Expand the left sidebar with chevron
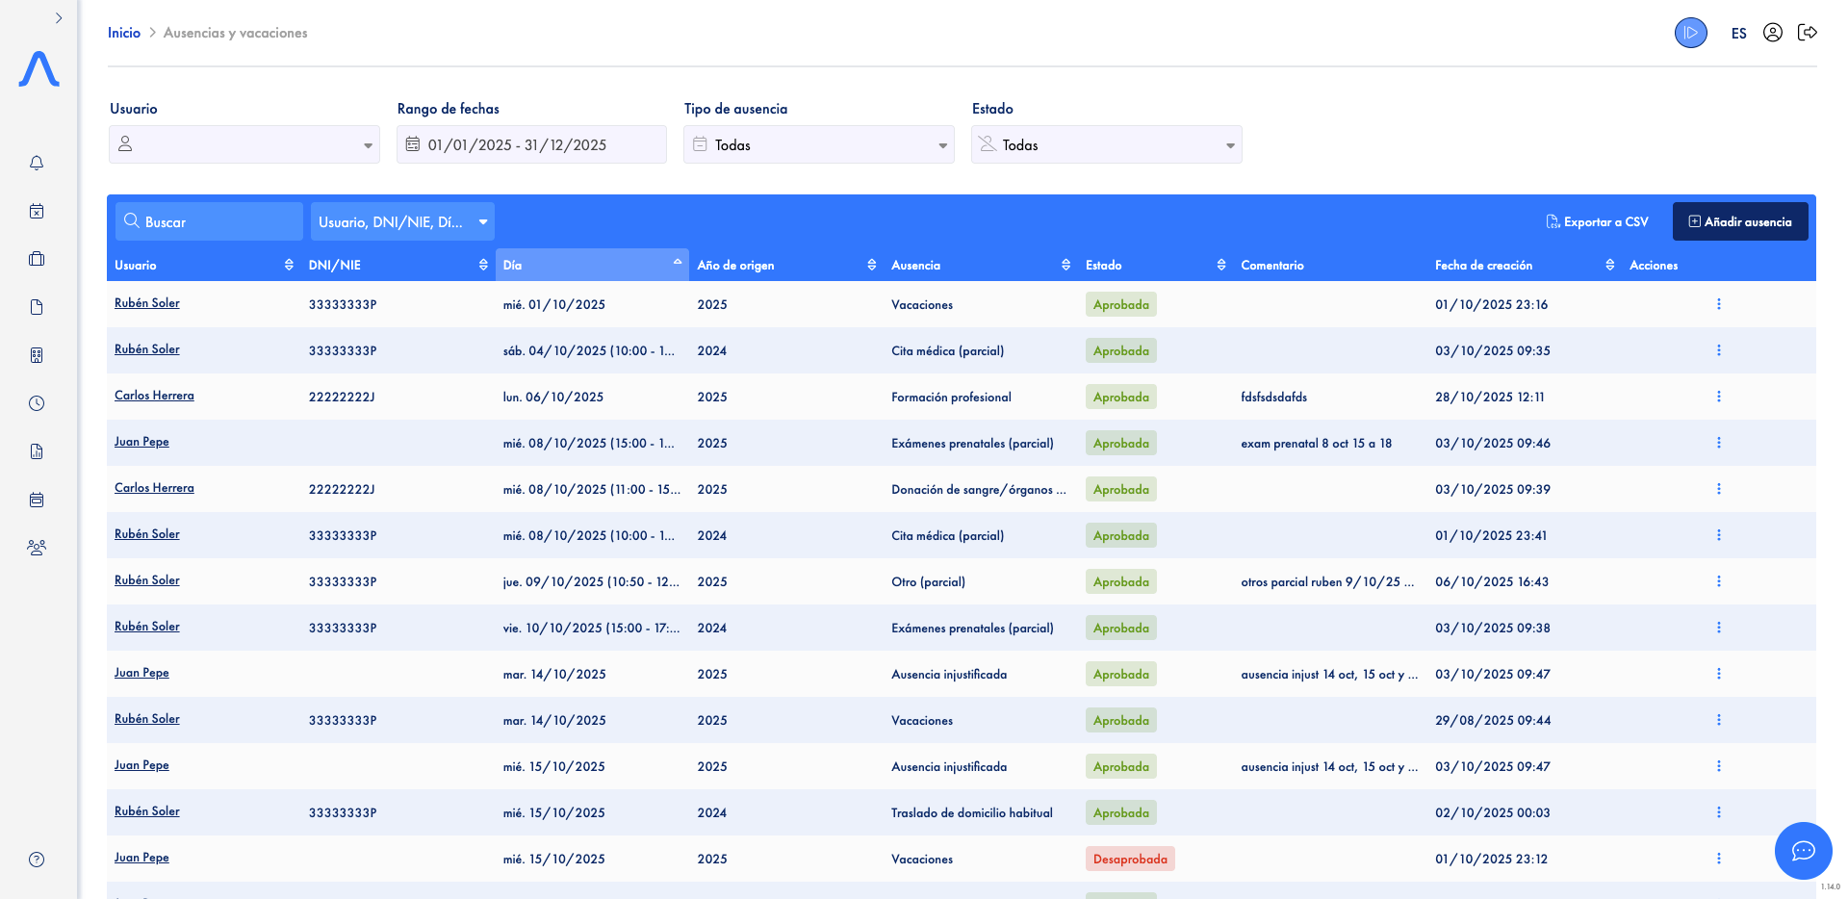The height and width of the screenshot is (899, 1848). tap(59, 18)
